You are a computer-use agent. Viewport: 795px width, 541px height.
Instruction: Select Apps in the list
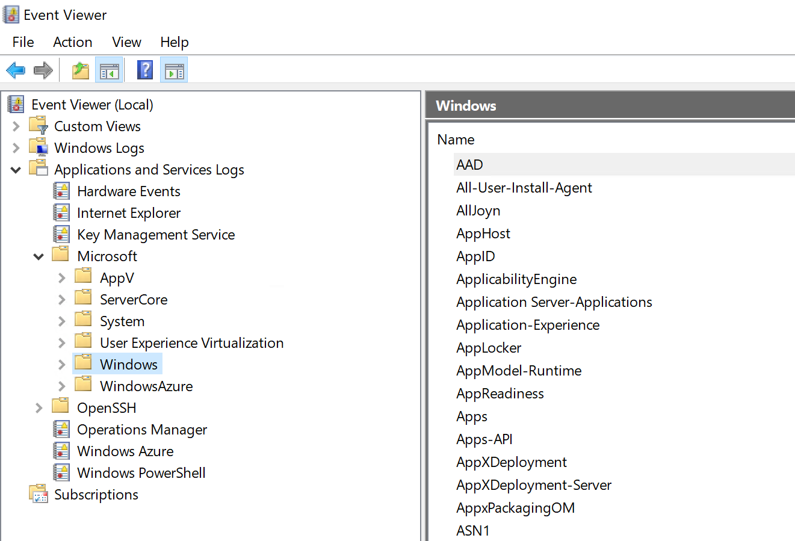pos(472,416)
